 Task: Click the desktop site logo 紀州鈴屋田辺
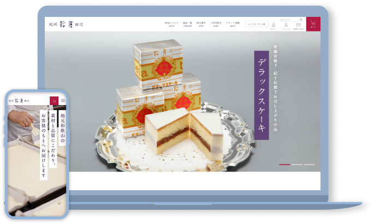point(66,25)
